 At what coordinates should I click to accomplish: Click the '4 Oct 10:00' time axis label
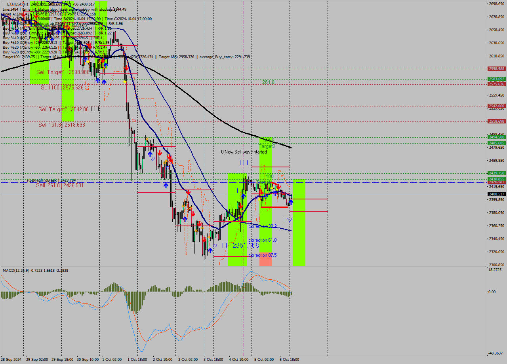point(238,360)
